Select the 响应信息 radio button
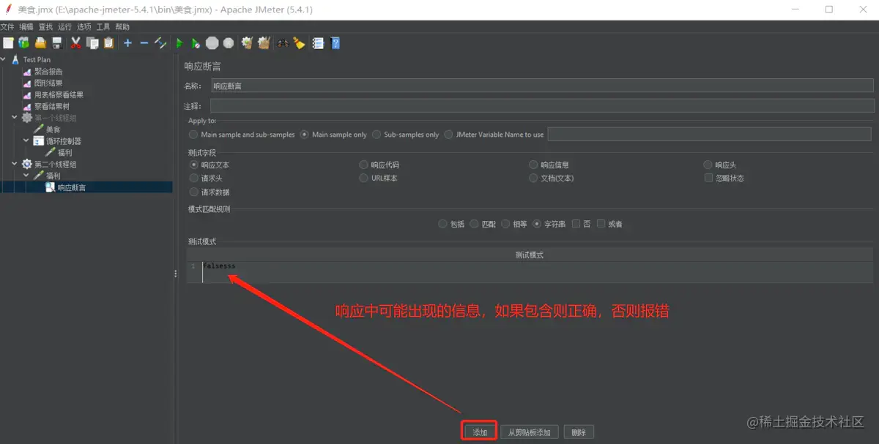This screenshot has height=444, width=879. click(533, 165)
